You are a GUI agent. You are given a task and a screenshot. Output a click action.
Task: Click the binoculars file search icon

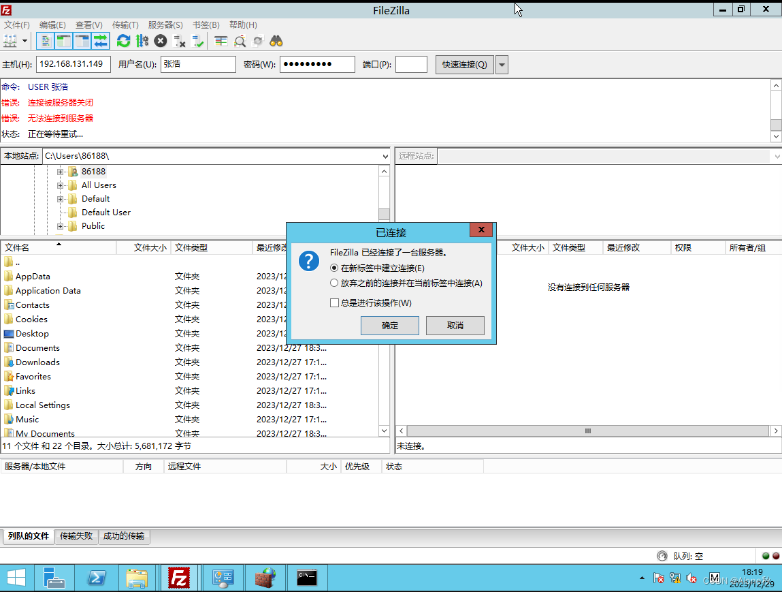pos(276,41)
